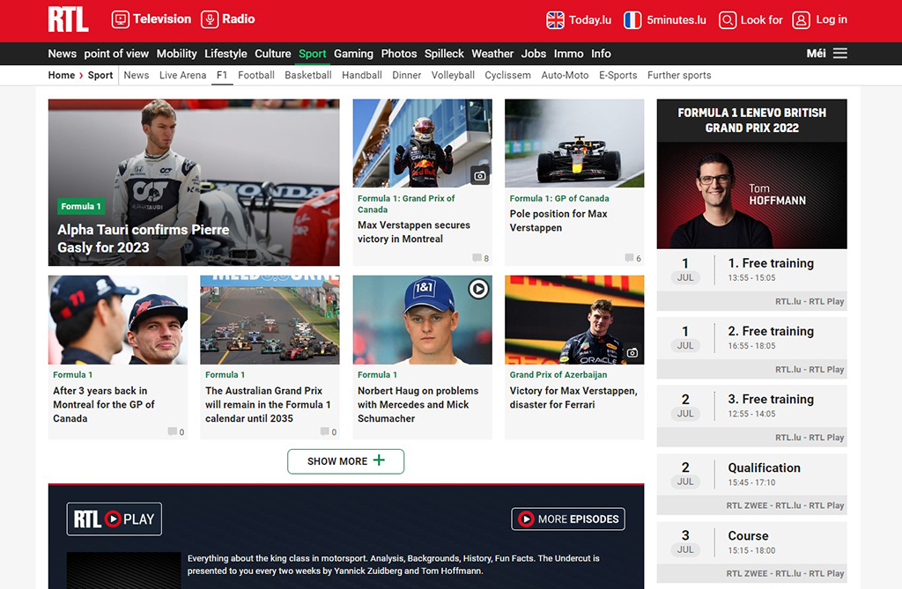Click Perez and Verstappen thumbnail image
Image resolution: width=902 pixels, height=589 pixels.
coord(118,320)
